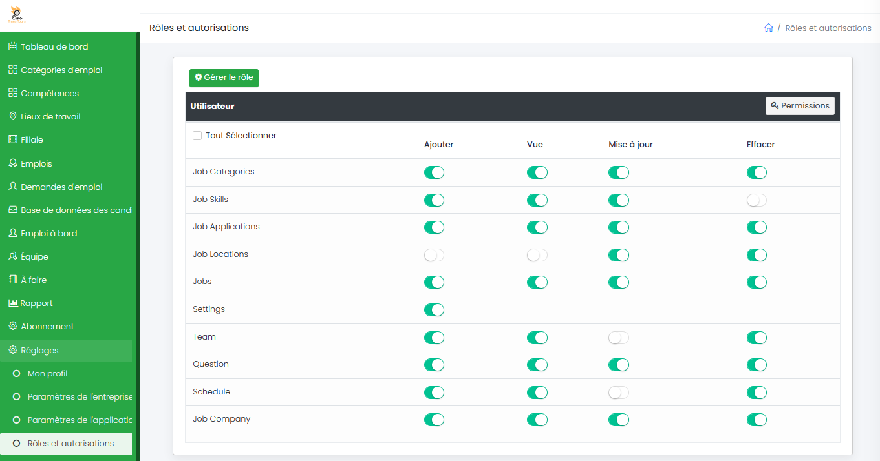This screenshot has width=880, height=461.
Task: Click the Emplois badge icon
Action: tap(12, 163)
